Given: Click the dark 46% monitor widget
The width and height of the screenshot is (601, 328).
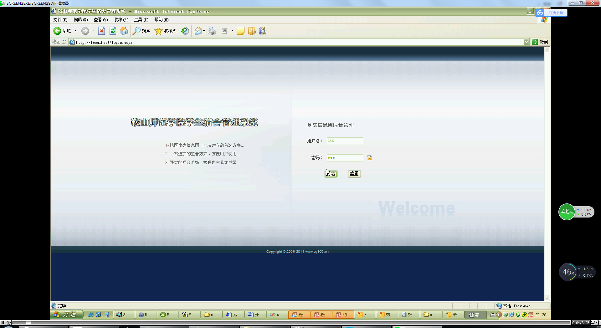Looking at the screenshot, I should pyautogui.click(x=568, y=272).
